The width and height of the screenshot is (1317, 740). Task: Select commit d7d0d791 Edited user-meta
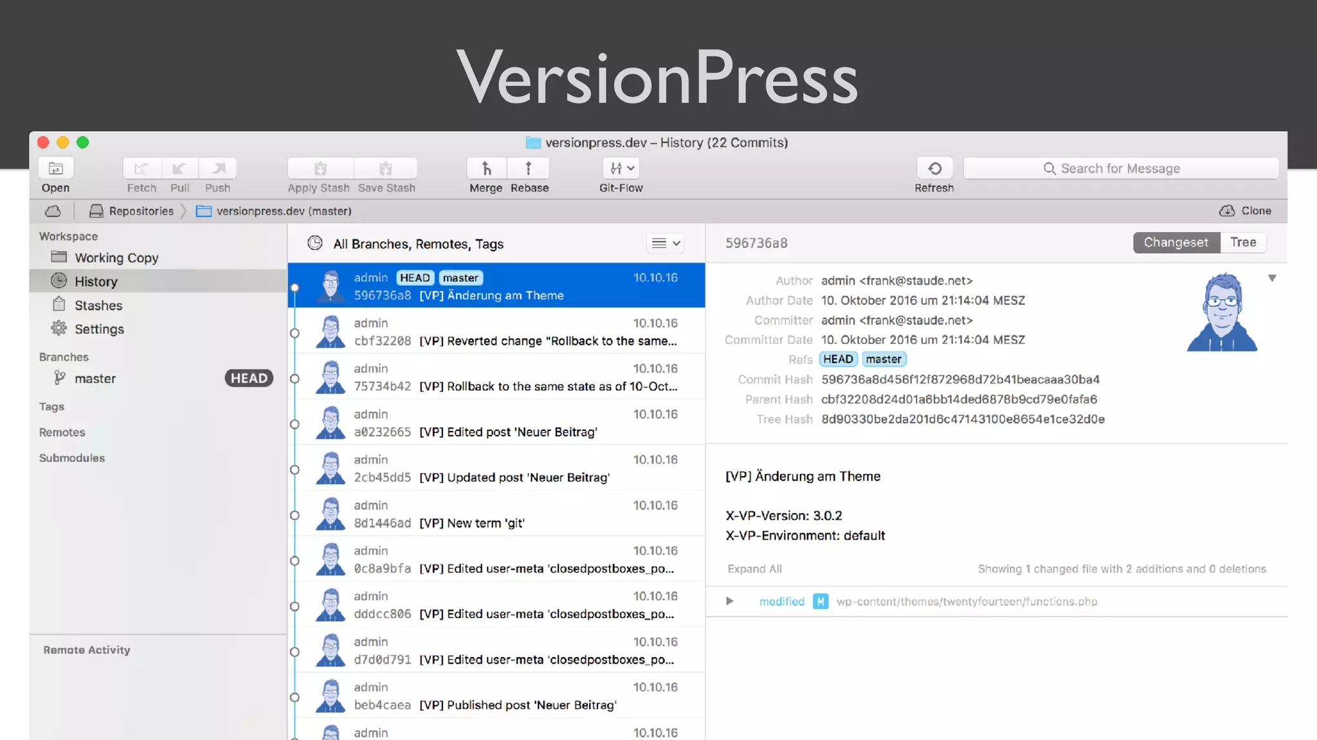pos(496,651)
